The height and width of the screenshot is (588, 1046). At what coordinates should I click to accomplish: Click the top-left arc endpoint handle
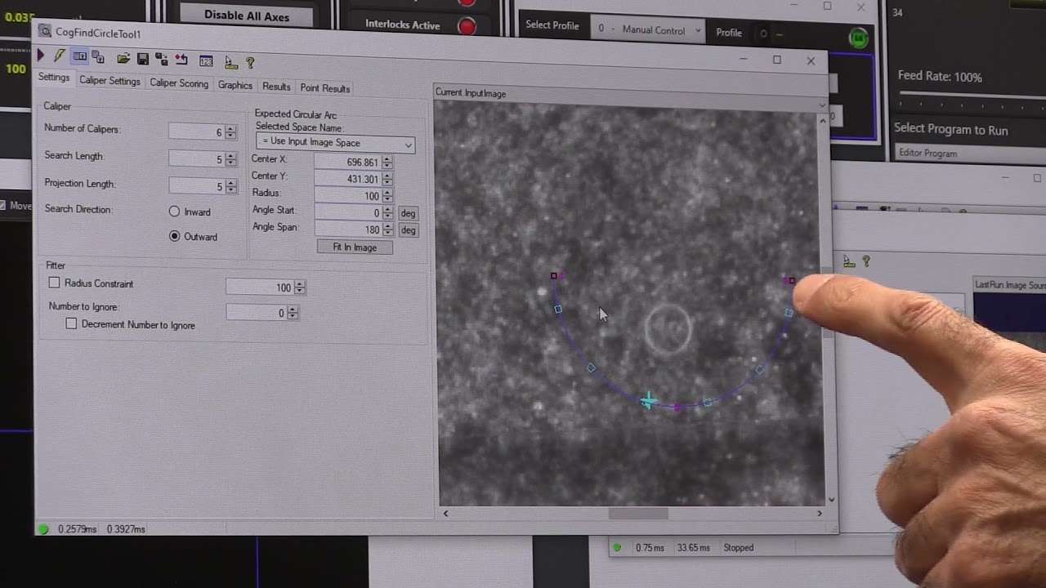point(554,276)
